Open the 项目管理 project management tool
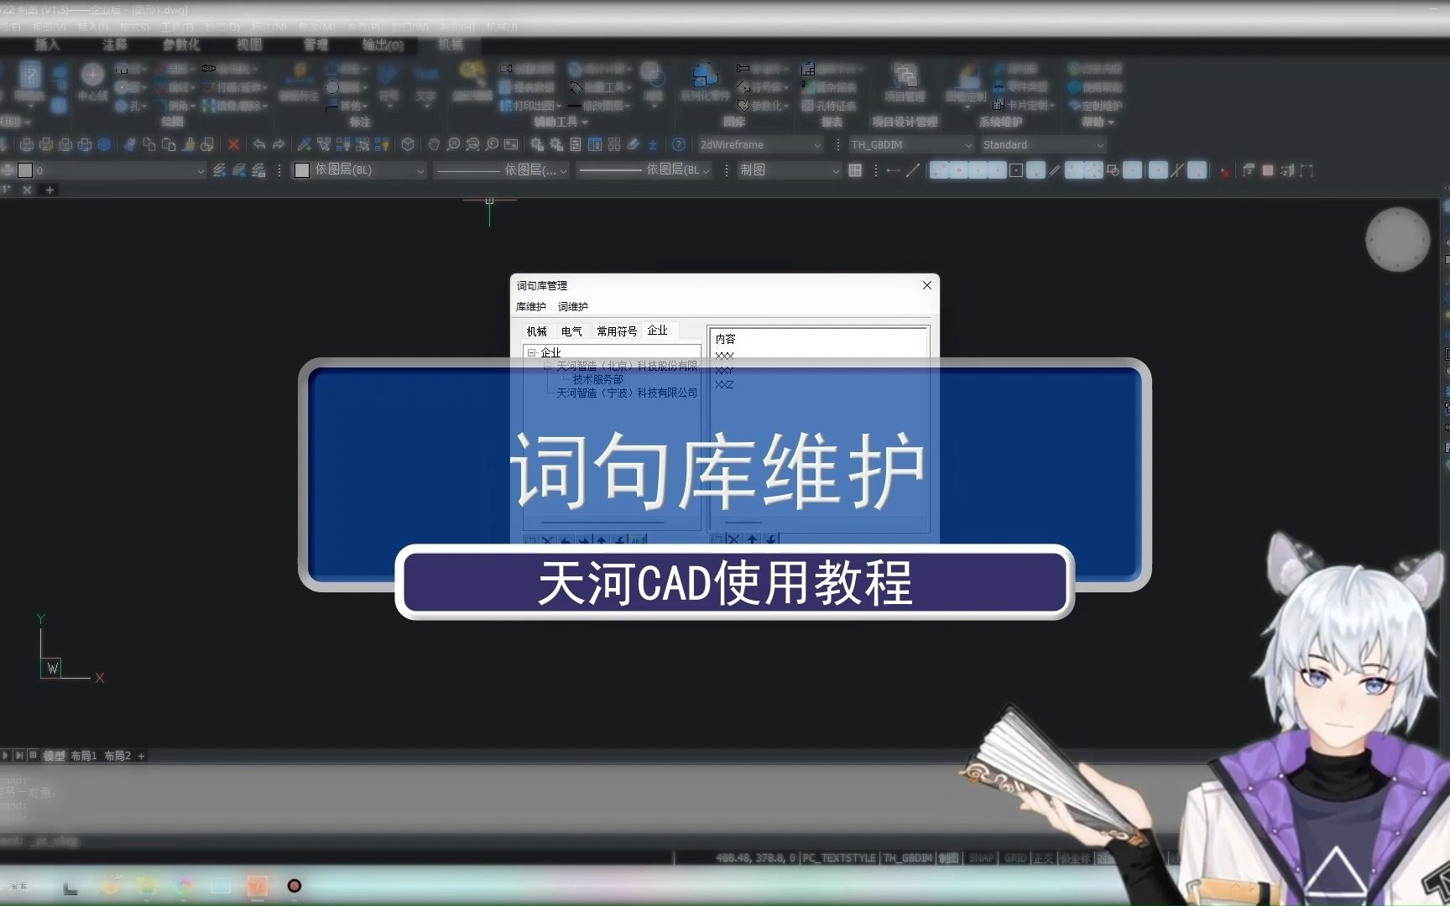This screenshot has height=906, width=1450. (905, 82)
